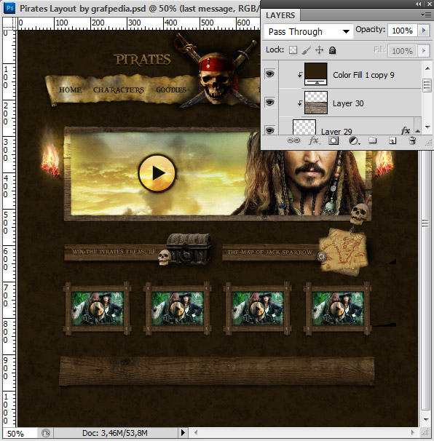Hide Layer 30 with its eye icon

click(269, 103)
